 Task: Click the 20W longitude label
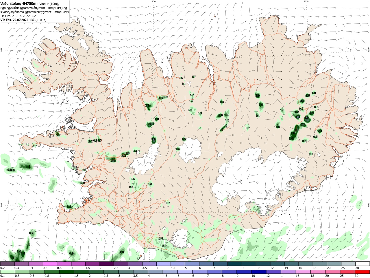(154, 1)
